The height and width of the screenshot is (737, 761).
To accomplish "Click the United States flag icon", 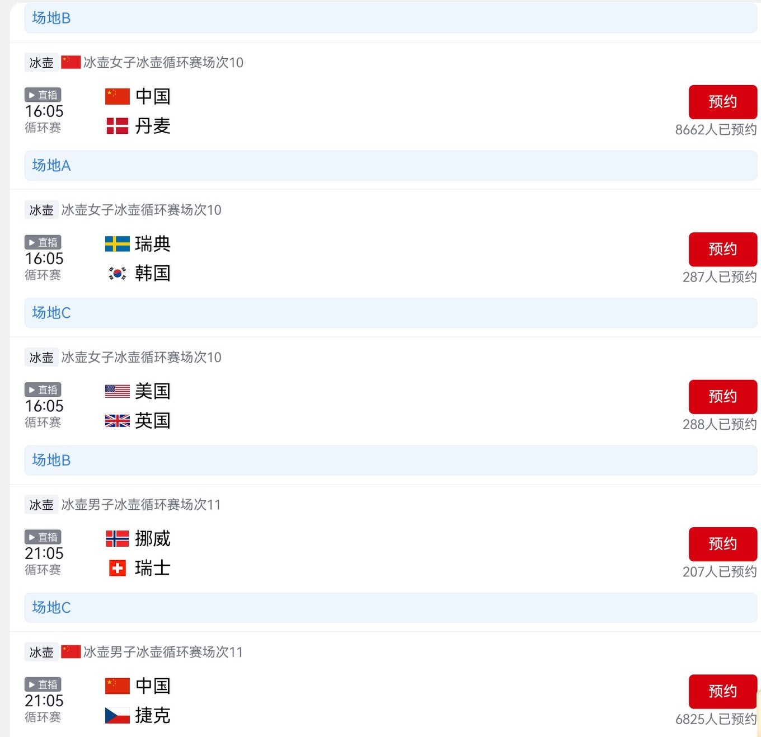I will (x=118, y=391).
